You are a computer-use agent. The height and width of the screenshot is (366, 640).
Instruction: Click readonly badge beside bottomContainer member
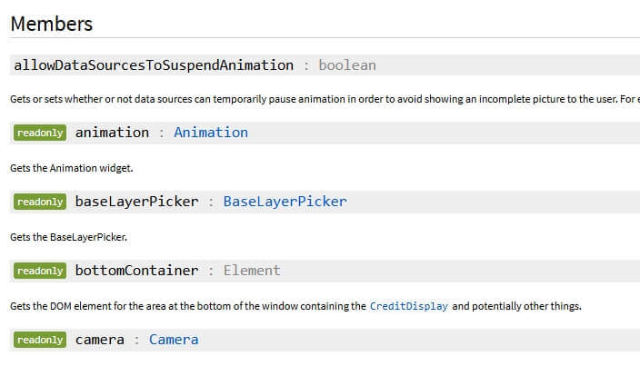tap(40, 271)
